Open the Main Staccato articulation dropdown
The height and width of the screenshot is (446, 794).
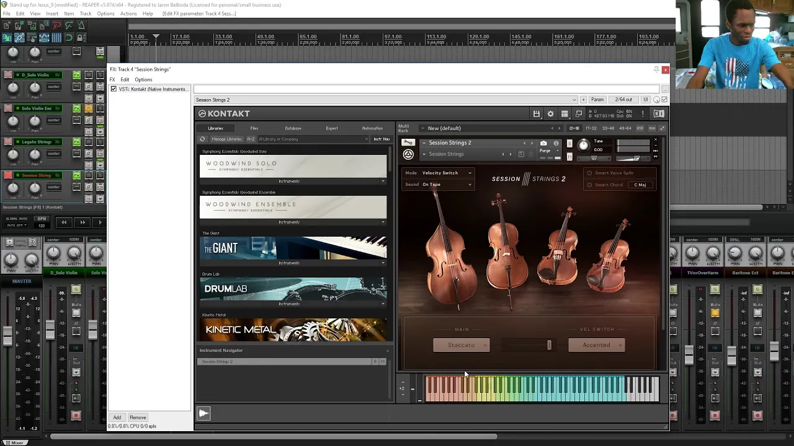pyautogui.click(x=462, y=345)
